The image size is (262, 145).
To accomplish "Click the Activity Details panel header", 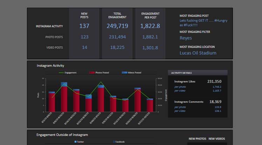I will (181, 73).
